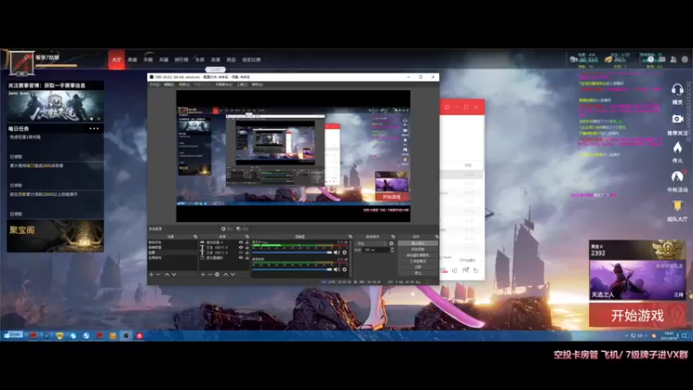
Task: Adjust the first mixer volume slider
Action: pos(292,252)
